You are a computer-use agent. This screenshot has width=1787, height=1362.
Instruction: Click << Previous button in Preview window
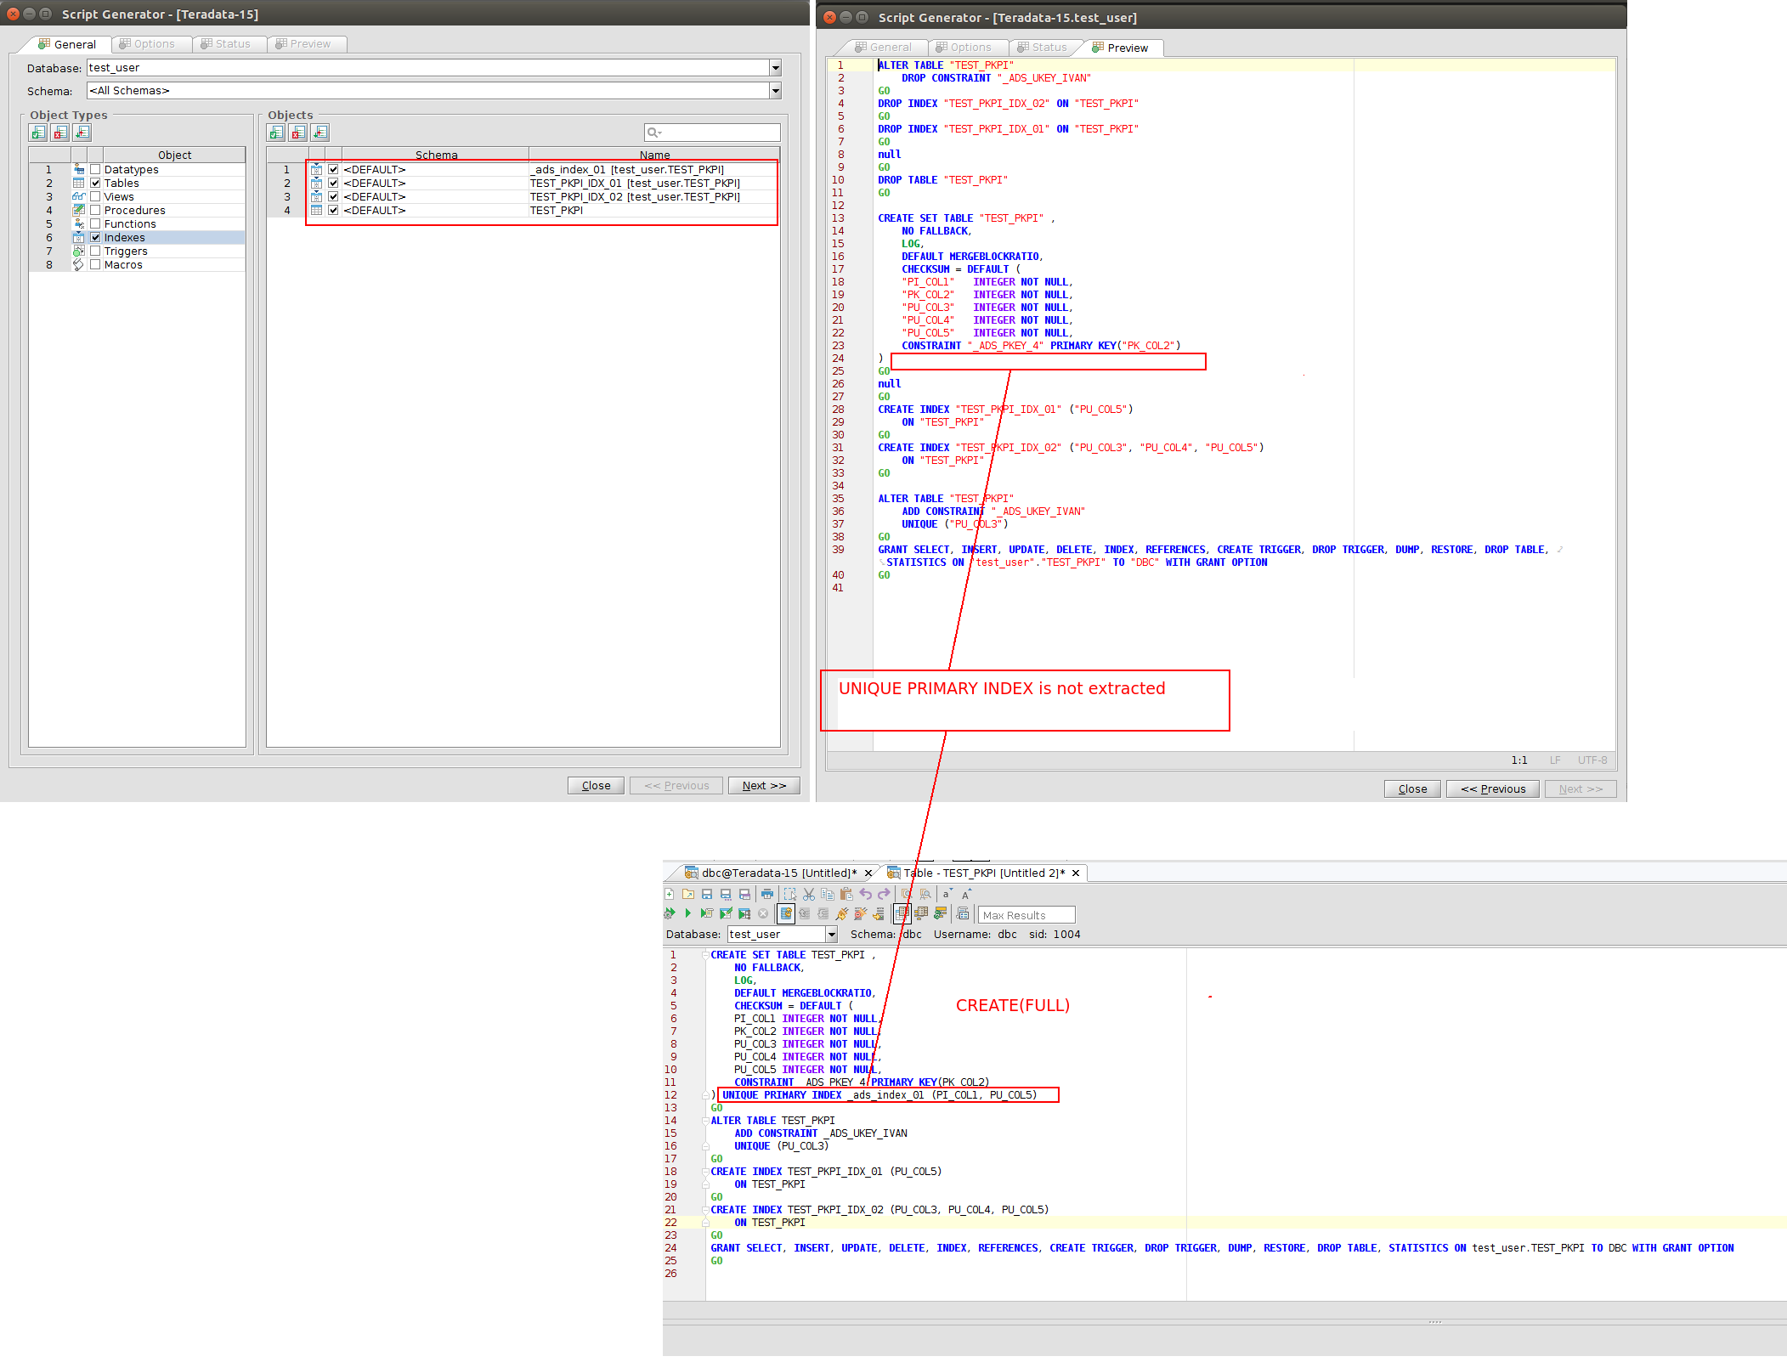[1492, 788]
